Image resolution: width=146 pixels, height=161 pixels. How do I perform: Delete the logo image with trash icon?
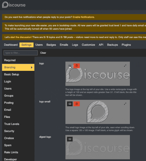tap(77, 66)
